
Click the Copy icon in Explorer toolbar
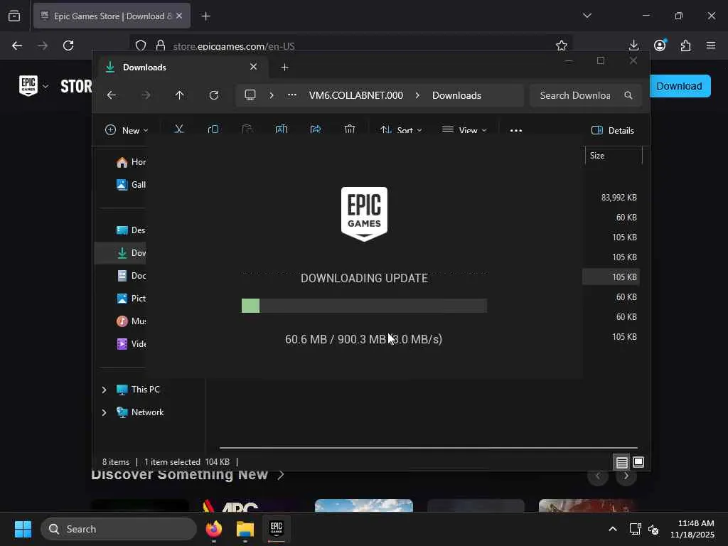click(213, 129)
